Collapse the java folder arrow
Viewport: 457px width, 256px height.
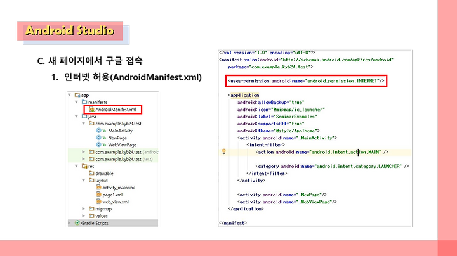pyautogui.click(x=76, y=117)
